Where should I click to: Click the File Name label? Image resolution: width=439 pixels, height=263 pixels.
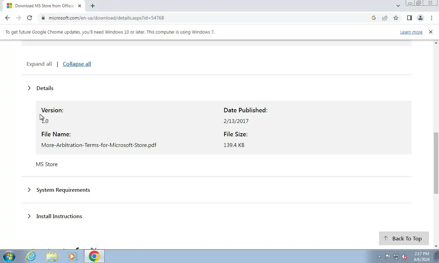tap(56, 134)
